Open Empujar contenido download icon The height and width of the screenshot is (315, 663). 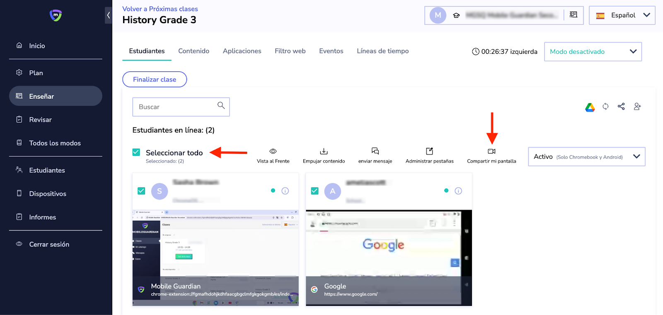324,151
